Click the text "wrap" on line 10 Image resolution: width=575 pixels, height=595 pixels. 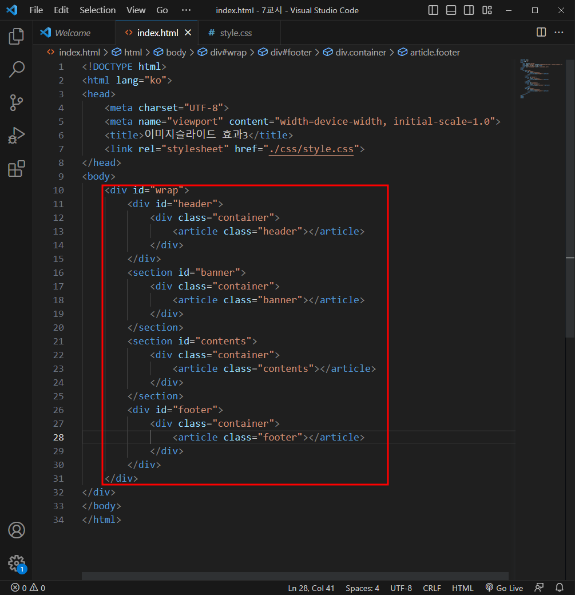click(x=166, y=190)
